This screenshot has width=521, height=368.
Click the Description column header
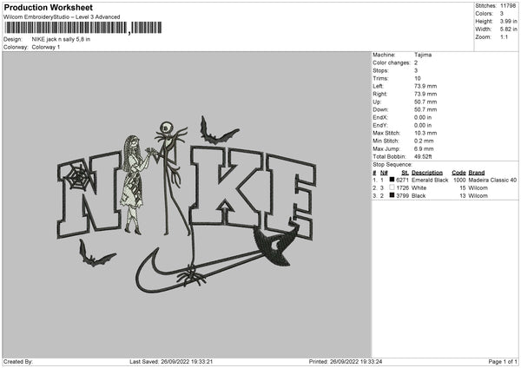pos(427,173)
